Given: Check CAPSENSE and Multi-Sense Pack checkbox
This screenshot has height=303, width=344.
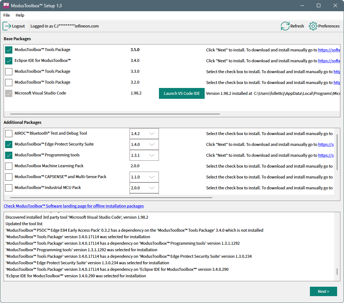Looking at the screenshot, I should coord(9,177).
